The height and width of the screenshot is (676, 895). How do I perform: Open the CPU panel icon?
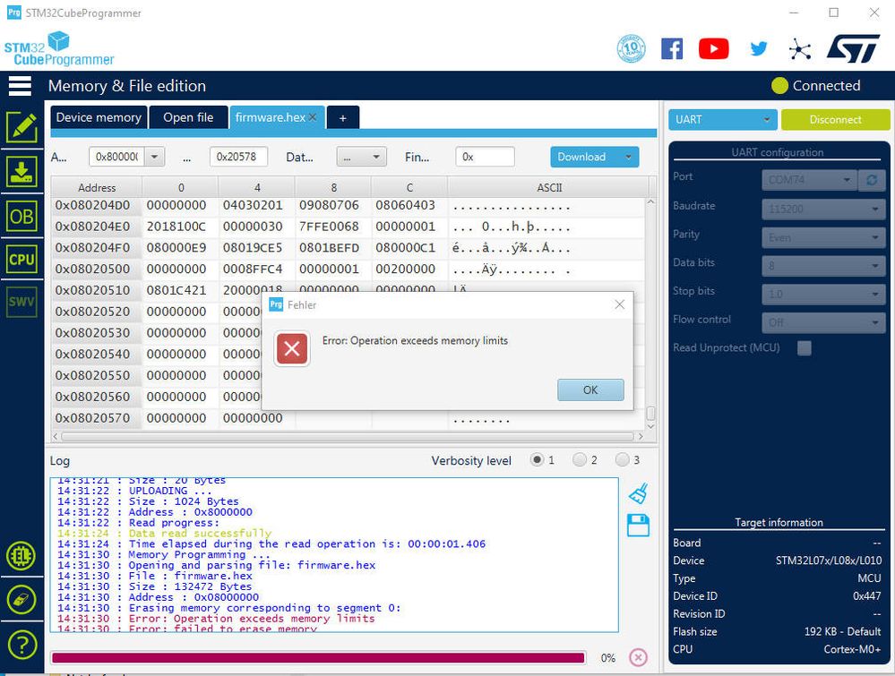22,260
